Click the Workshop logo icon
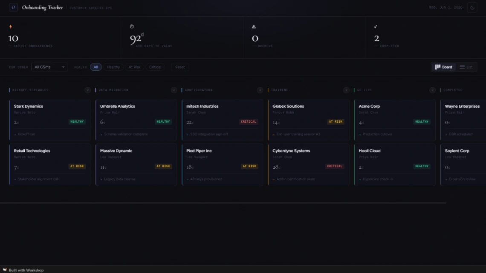 pos(5,270)
